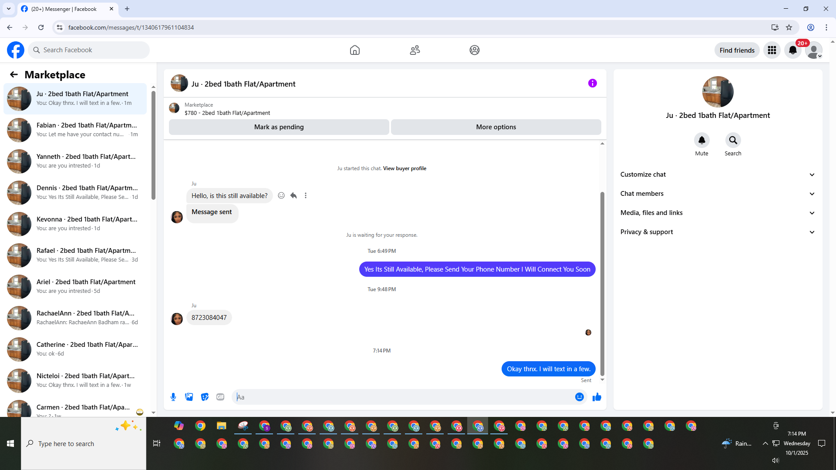
Task: Click the page vertical scrollbar down arrow
Action: [x=833, y=413]
